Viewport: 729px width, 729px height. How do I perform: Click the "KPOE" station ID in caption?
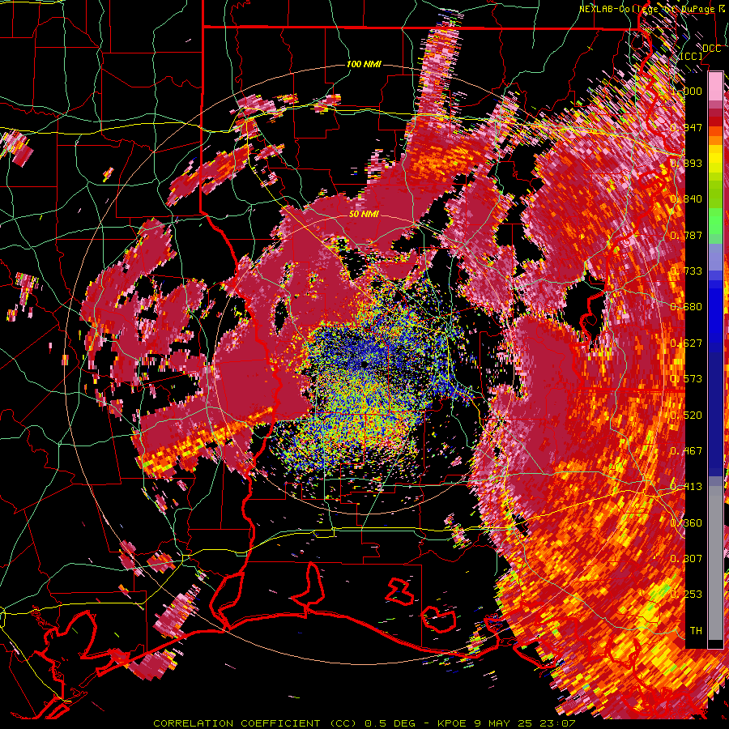(x=450, y=723)
